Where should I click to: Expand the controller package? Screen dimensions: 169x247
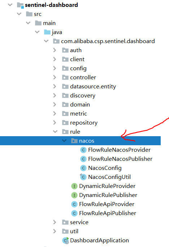click(55, 78)
